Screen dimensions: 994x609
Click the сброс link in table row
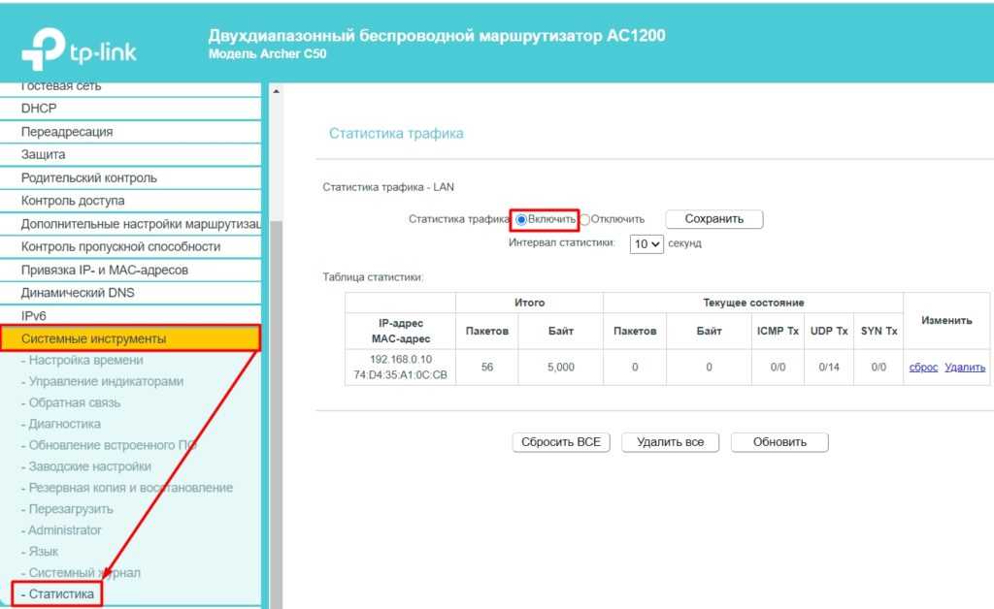point(923,368)
